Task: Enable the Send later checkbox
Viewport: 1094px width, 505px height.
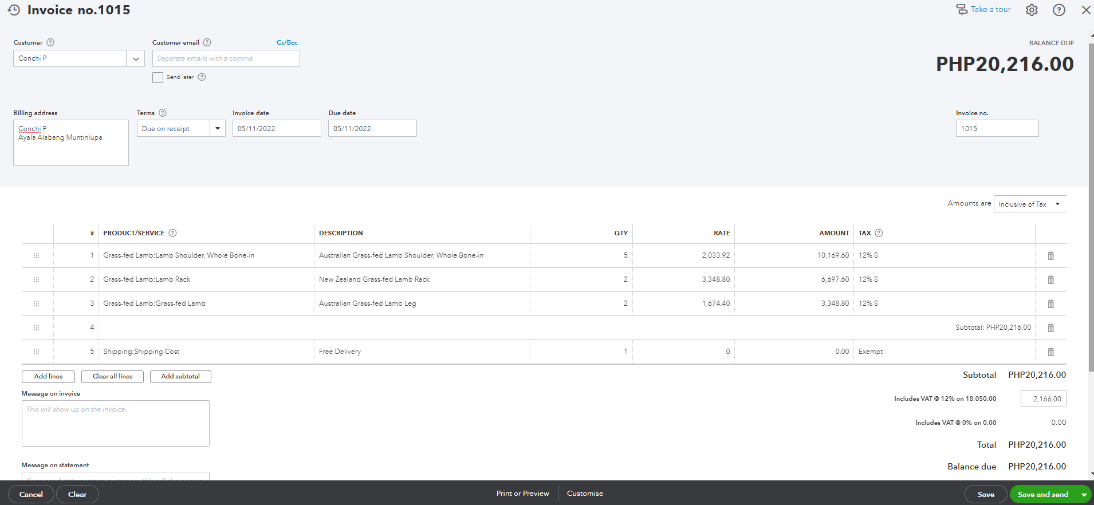Action: click(x=158, y=77)
